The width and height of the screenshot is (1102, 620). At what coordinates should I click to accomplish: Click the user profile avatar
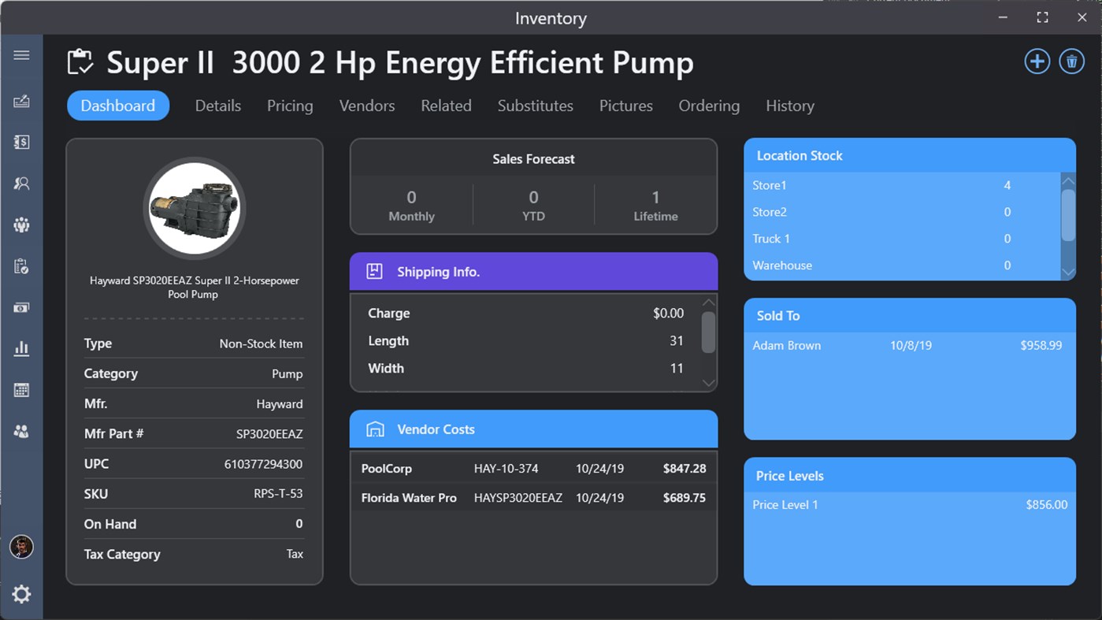[21, 547]
